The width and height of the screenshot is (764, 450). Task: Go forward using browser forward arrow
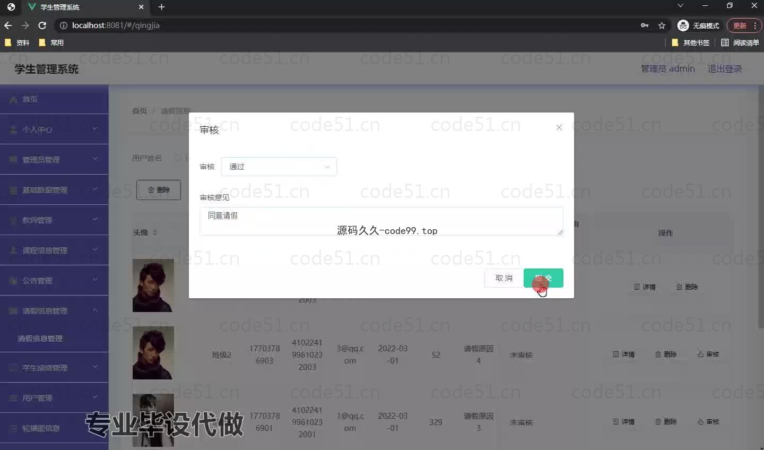pos(25,25)
